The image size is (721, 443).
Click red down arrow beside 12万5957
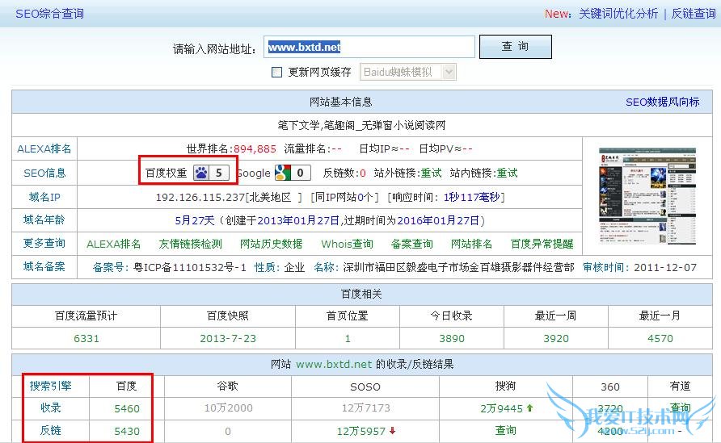pyautogui.click(x=392, y=431)
